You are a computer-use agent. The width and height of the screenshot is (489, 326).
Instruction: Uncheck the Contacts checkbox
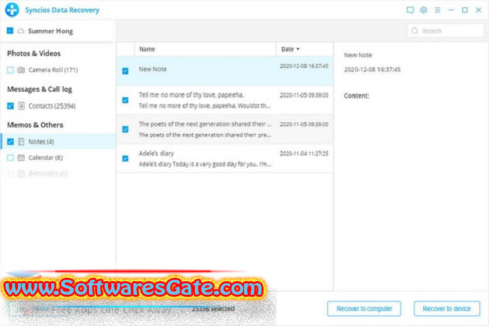coord(10,106)
